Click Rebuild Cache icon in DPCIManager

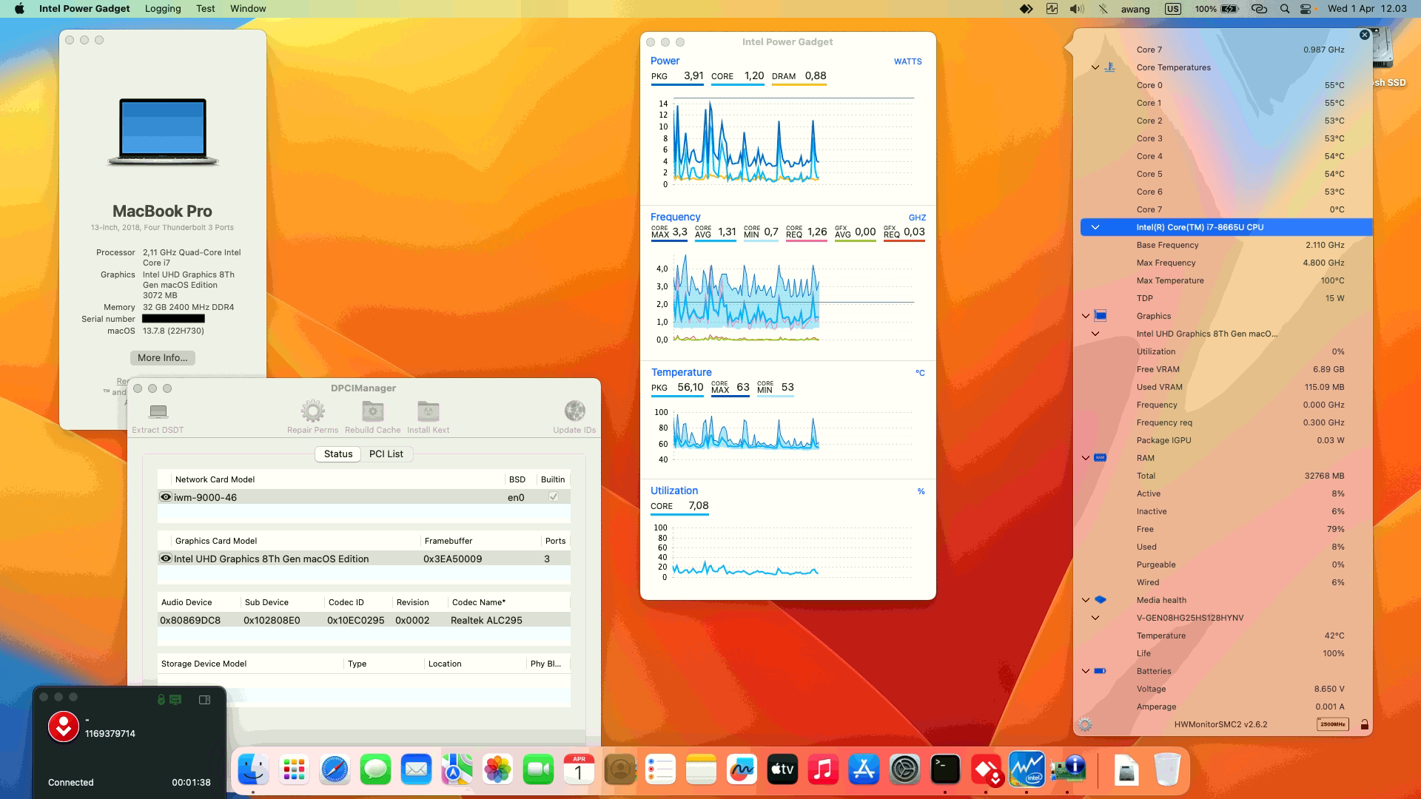tap(372, 411)
